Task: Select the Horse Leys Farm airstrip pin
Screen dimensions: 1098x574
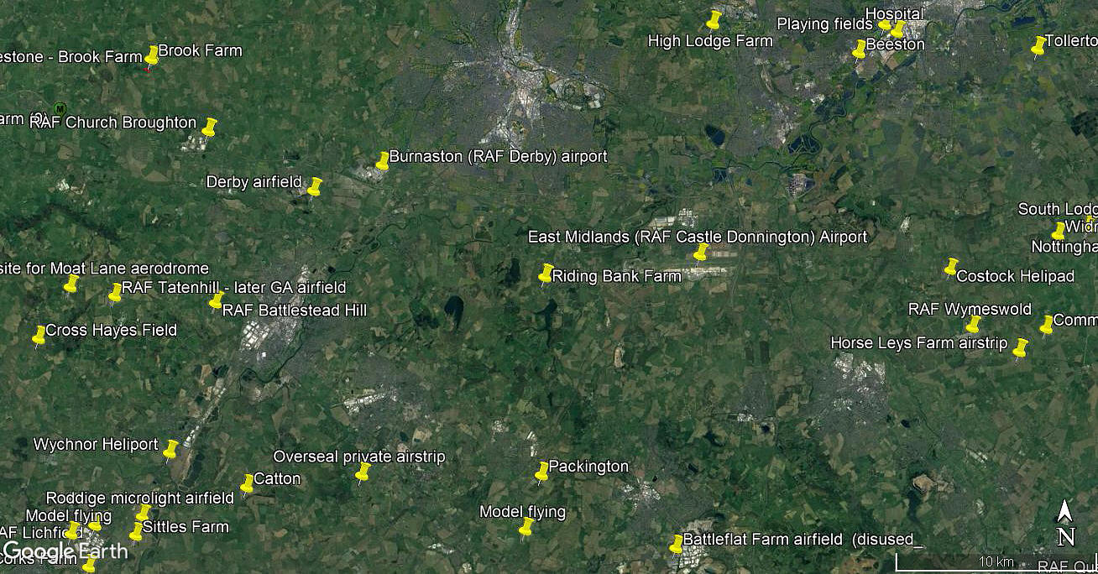Action: [x=1020, y=347]
